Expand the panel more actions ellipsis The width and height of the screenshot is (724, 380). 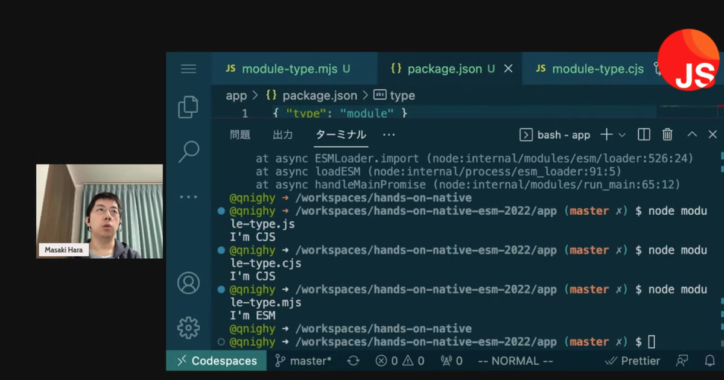click(389, 134)
